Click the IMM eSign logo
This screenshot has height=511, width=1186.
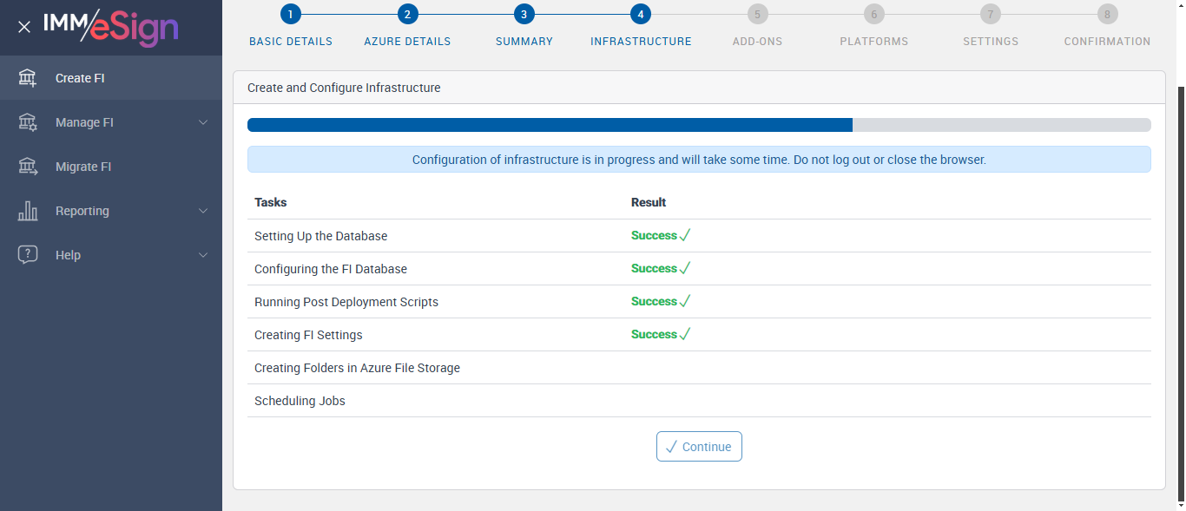coord(110,27)
